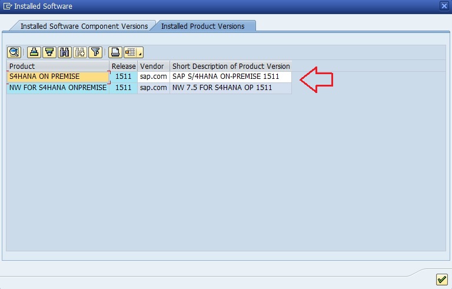This screenshot has height=289, width=452.
Task: Click the Product column header
Action: [58, 66]
